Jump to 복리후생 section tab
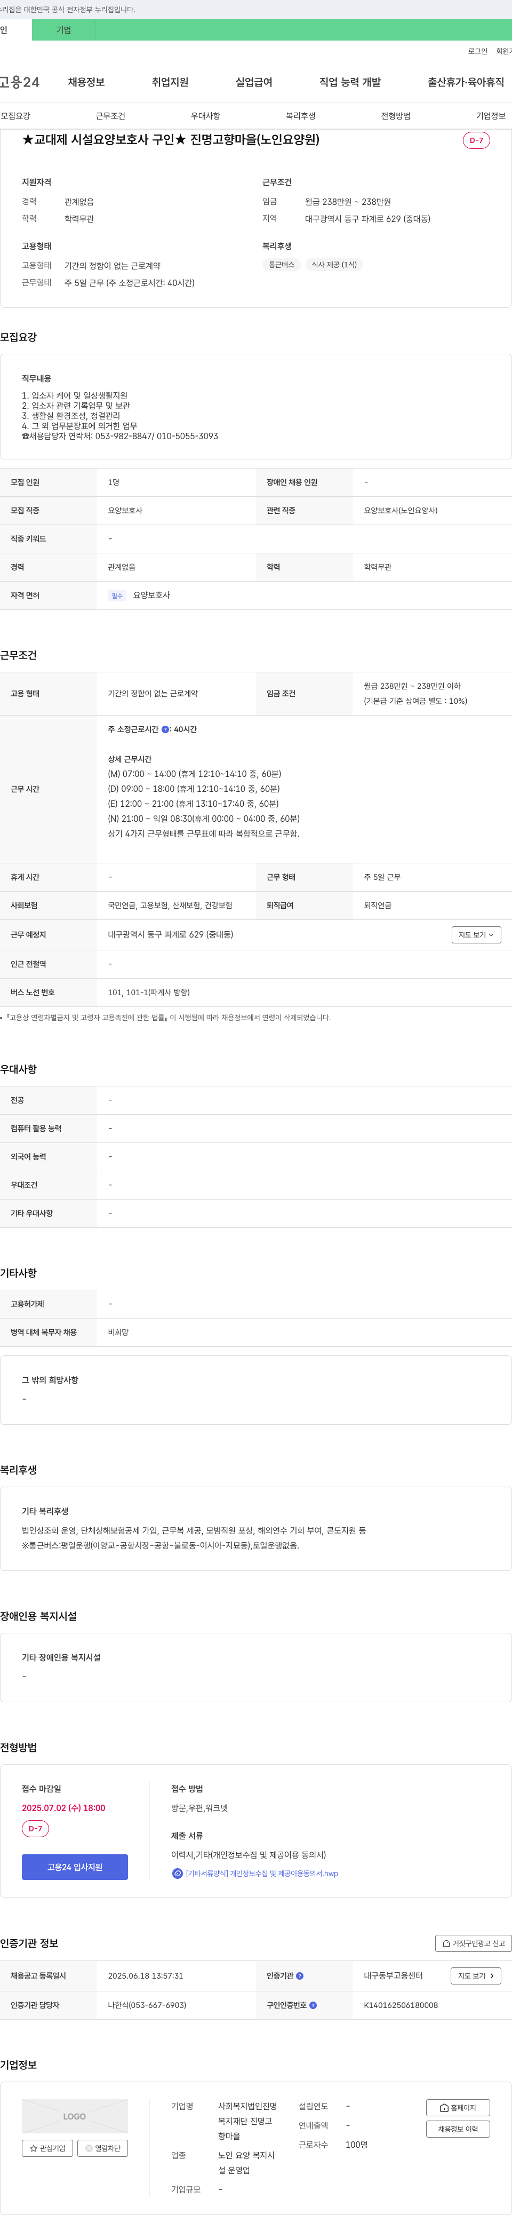This screenshot has width=512, height=2215. [301, 116]
